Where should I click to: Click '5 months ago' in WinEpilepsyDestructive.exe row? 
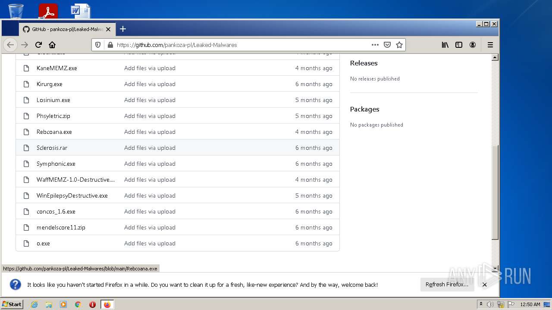click(314, 195)
